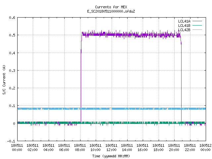This screenshot has height=159, width=212.
Task: Click the x-axis tick '180511 16:00'
Action: coord(143,148)
